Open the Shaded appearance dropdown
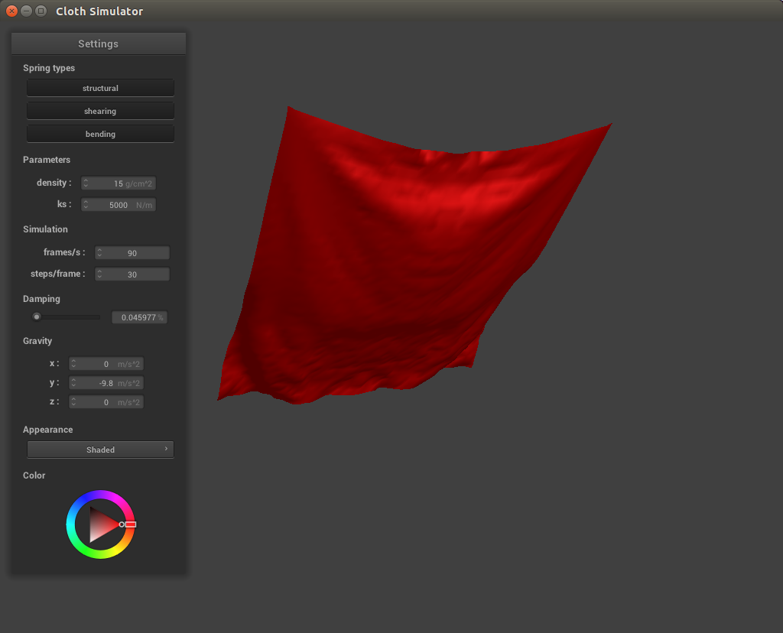This screenshot has height=633, width=783. click(x=100, y=450)
